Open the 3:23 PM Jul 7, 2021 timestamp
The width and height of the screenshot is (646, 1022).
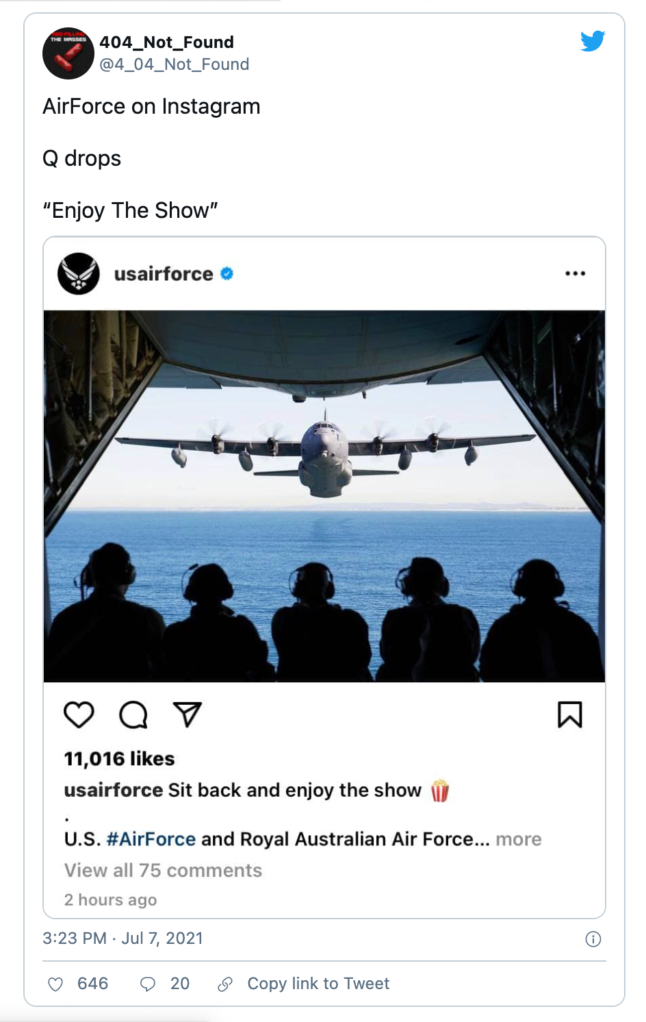pyautogui.click(x=122, y=938)
